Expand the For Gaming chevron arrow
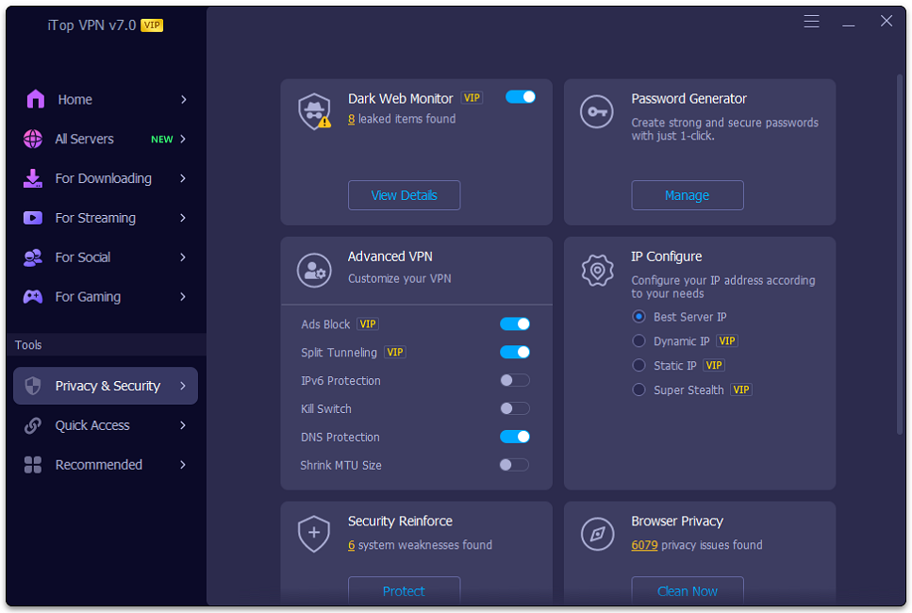Screen dimensions: 912x613 click(183, 297)
